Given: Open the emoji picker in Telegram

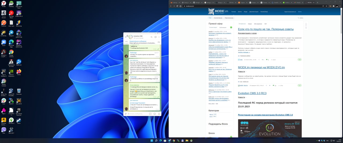Looking at the screenshot, I should [x=155, y=114].
